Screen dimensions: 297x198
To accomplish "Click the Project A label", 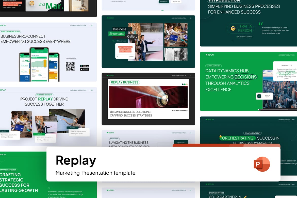I will point(4,131).
